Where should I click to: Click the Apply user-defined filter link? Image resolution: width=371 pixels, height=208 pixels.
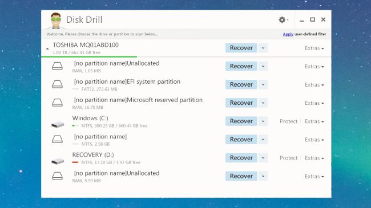(288, 34)
